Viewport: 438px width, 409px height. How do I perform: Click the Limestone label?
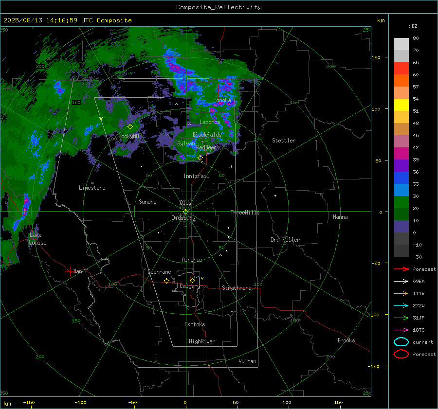tap(92, 188)
